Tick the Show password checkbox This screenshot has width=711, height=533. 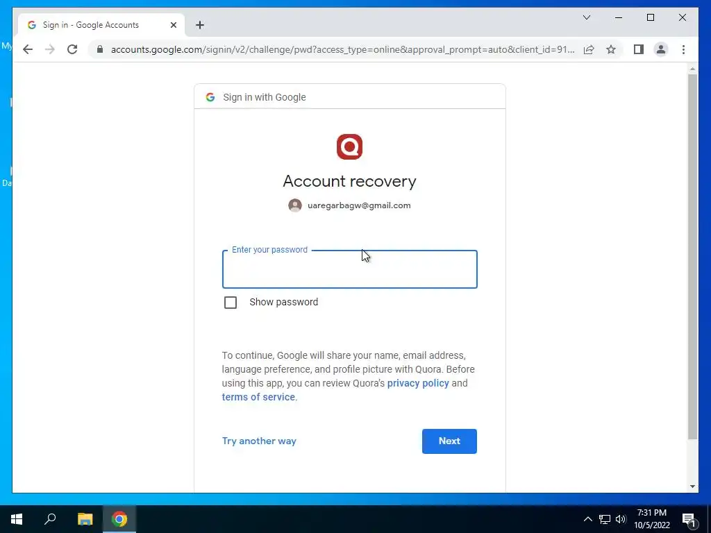pyautogui.click(x=231, y=303)
